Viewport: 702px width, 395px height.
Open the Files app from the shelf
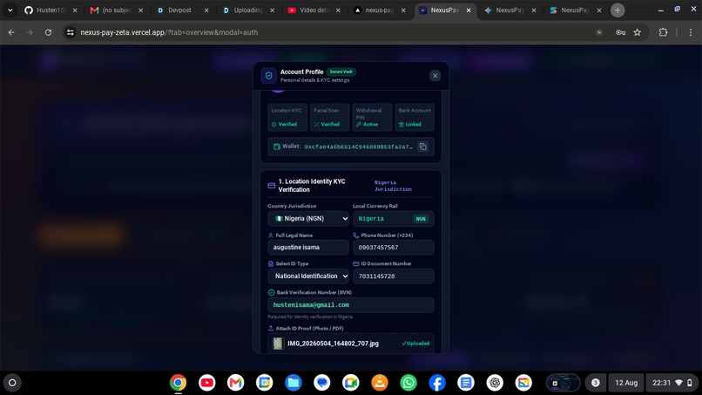[294, 383]
